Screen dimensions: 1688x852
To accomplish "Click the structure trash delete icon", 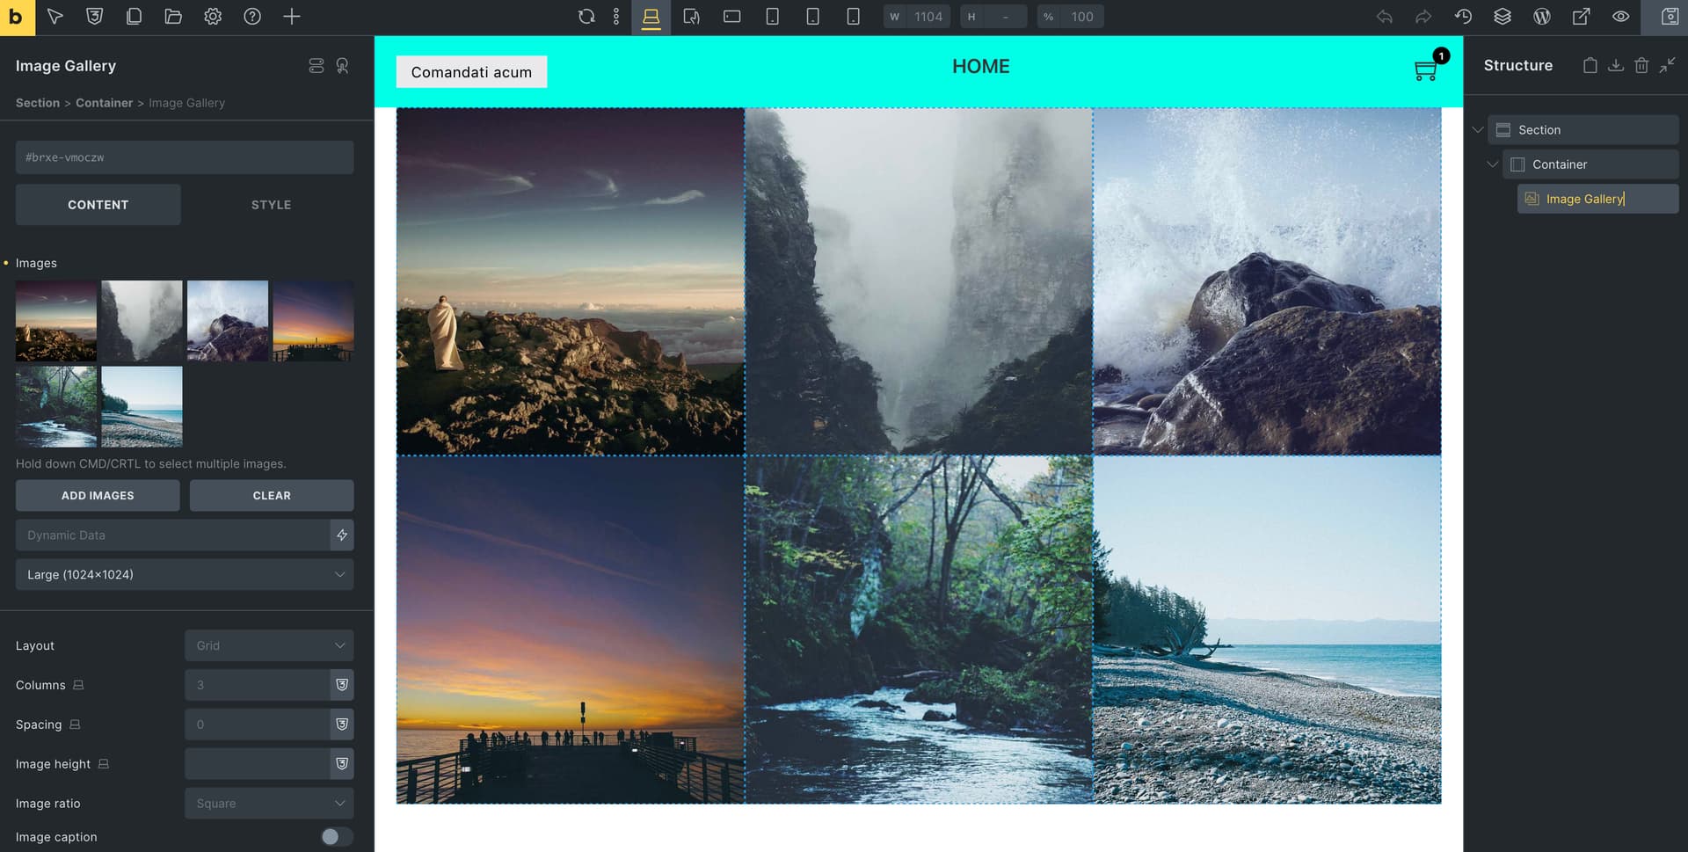I will click(x=1641, y=65).
